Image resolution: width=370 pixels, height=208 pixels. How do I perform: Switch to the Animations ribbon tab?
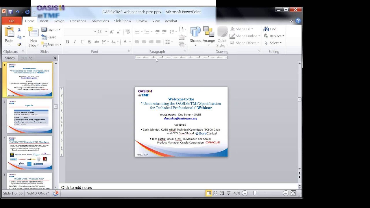(100, 21)
